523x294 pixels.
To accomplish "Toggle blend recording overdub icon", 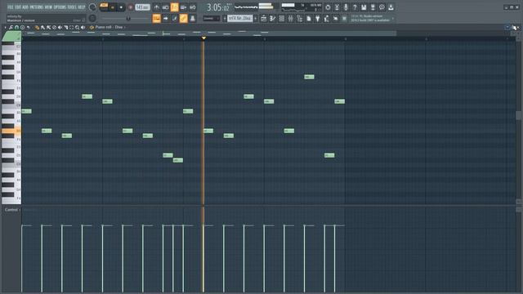I will tap(183, 7).
